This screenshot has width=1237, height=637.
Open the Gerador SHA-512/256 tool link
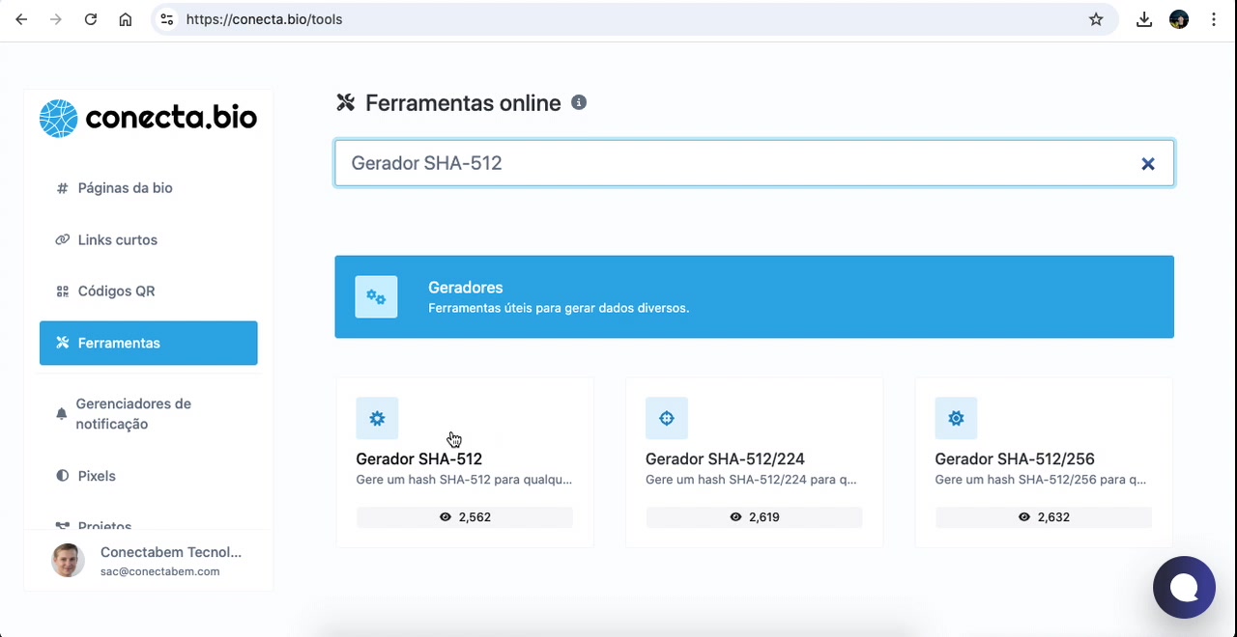click(1014, 459)
